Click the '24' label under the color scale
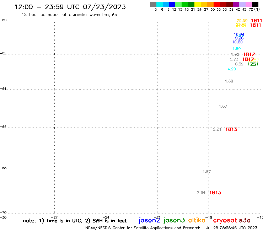 pos(199,10)
